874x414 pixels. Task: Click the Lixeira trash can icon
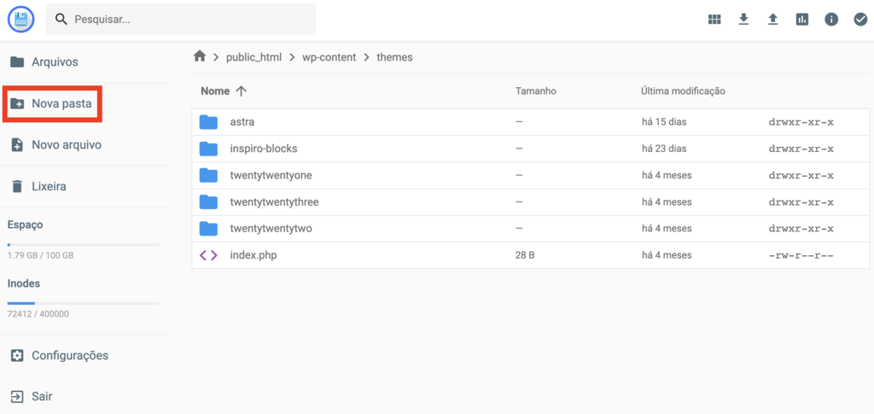click(x=17, y=187)
